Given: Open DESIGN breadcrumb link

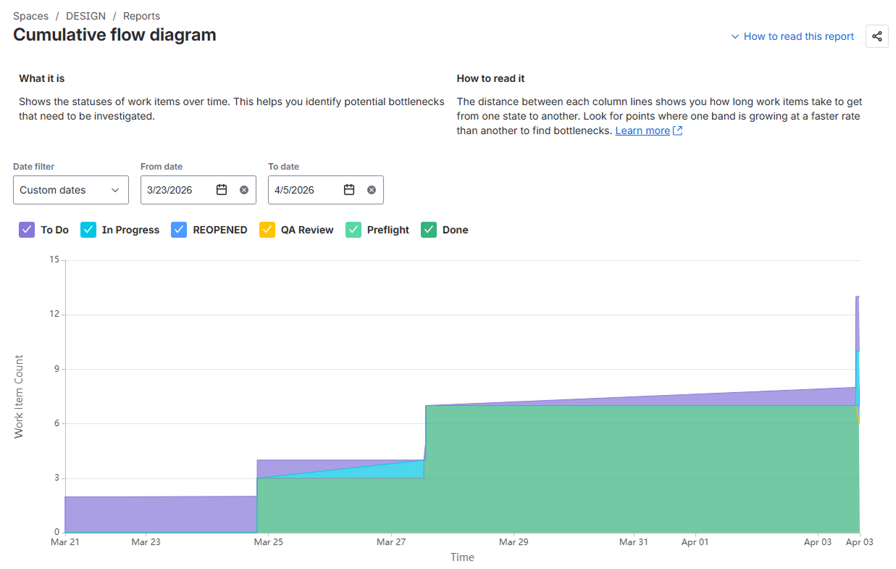Looking at the screenshot, I should (x=85, y=16).
